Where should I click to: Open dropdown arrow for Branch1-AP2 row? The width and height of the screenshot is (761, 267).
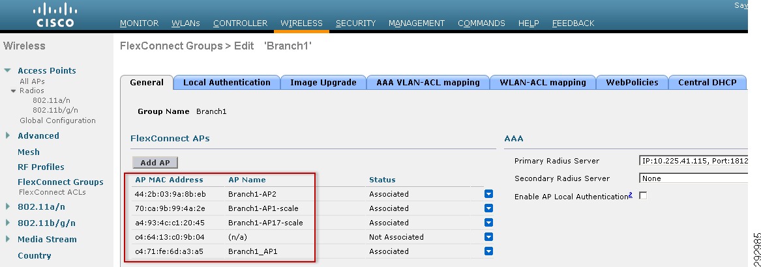click(488, 194)
